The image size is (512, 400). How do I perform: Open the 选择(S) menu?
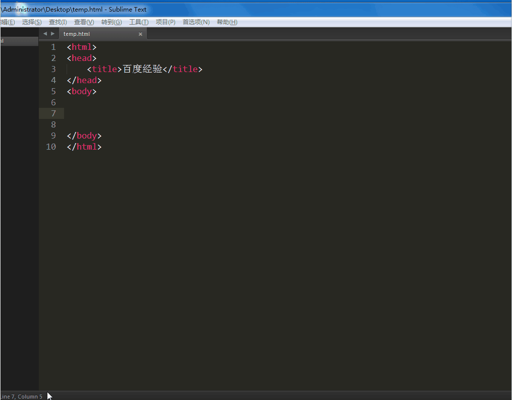point(32,22)
